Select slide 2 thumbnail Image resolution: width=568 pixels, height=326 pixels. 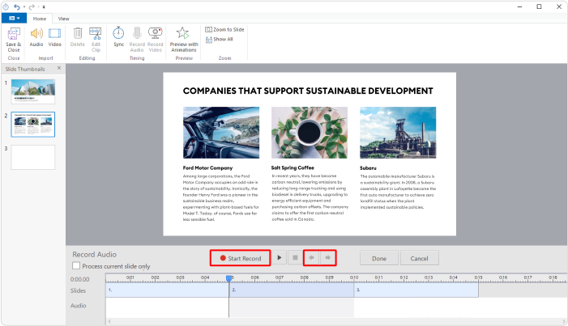tap(33, 125)
